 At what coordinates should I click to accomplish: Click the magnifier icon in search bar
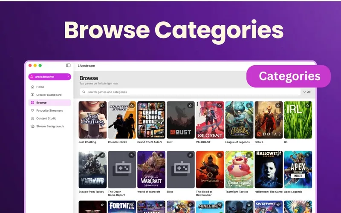84,92
